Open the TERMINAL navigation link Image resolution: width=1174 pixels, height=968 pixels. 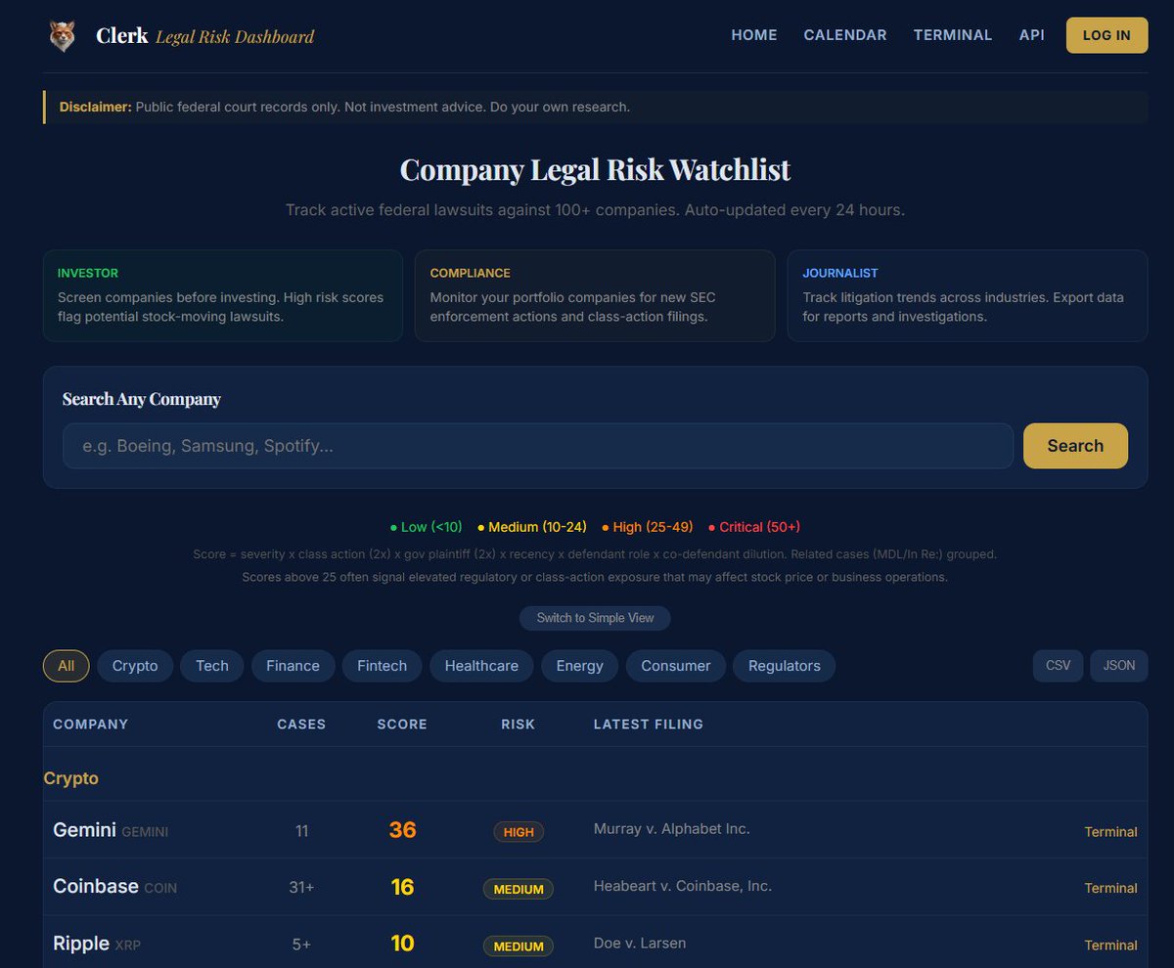[x=953, y=35]
